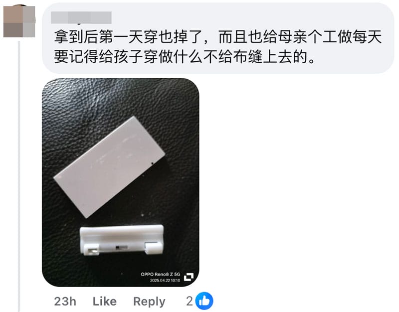Collapse the thread using the vertical line

[x=19, y=176]
